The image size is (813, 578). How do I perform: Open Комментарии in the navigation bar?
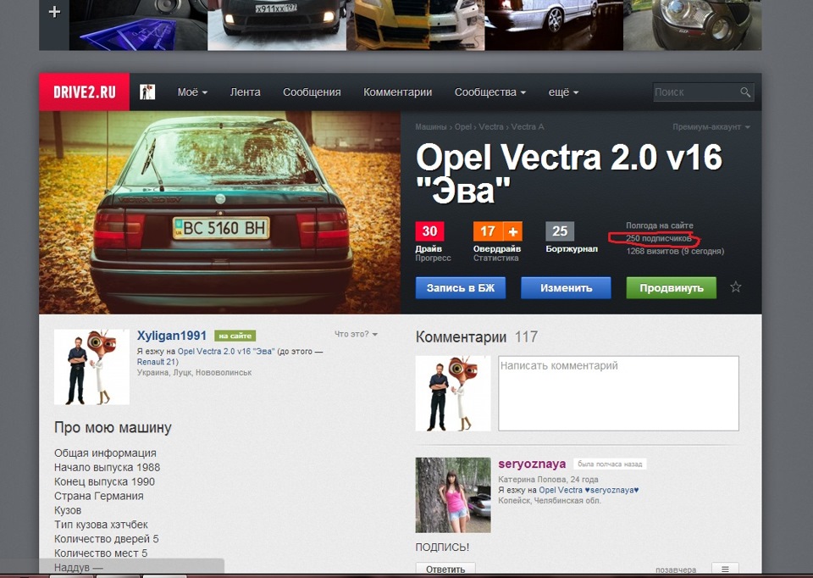[x=398, y=92]
